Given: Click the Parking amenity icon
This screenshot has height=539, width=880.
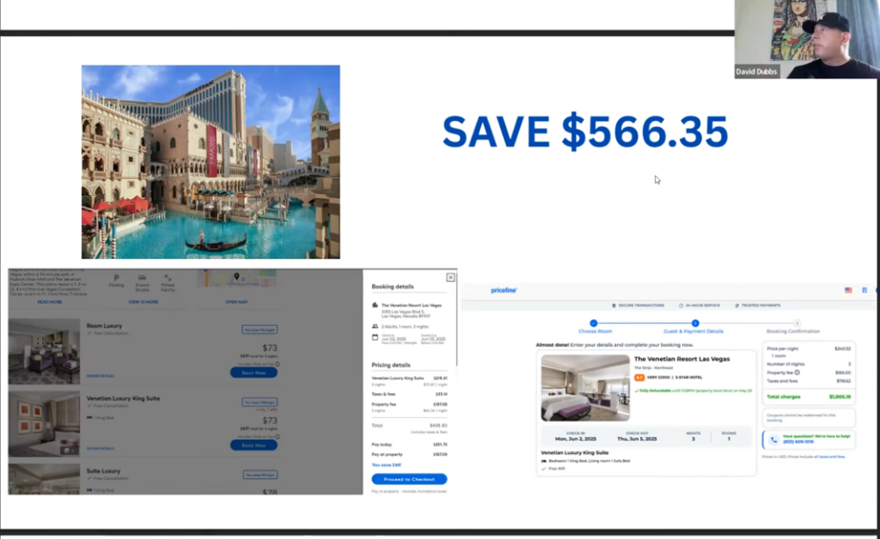Looking at the screenshot, I should pyautogui.click(x=117, y=279).
